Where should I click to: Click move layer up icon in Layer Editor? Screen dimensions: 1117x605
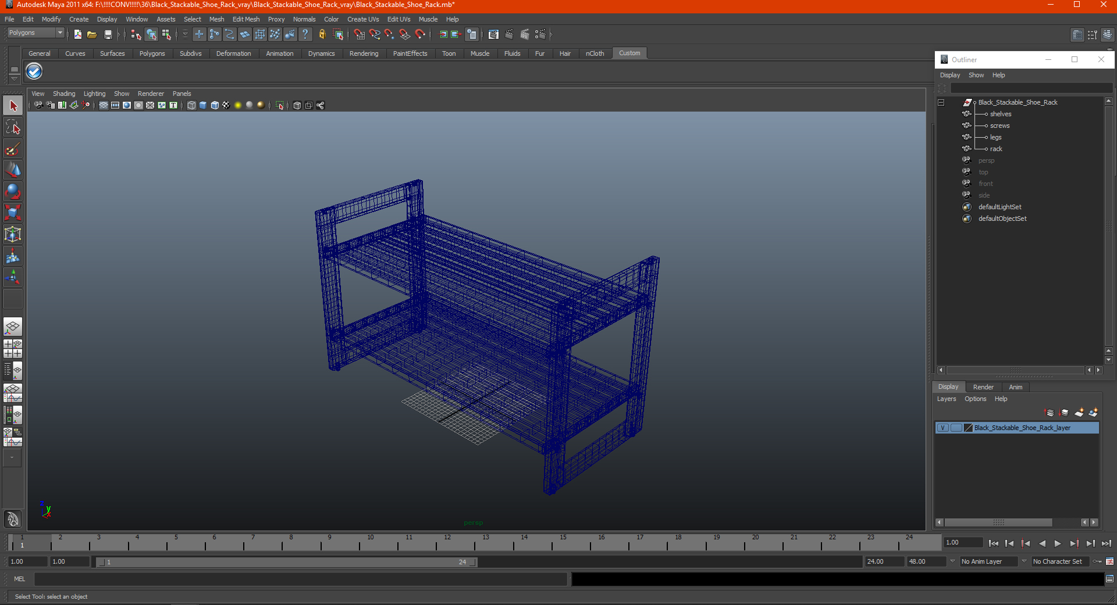click(1050, 413)
